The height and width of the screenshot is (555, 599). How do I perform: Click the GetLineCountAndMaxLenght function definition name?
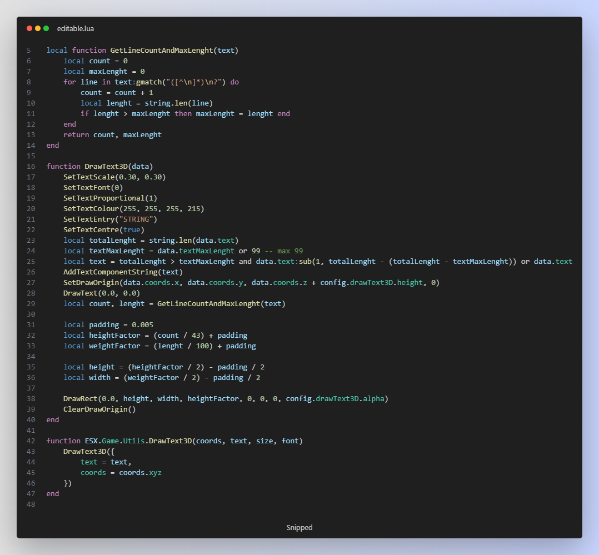pyautogui.click(x=161, y=50)
